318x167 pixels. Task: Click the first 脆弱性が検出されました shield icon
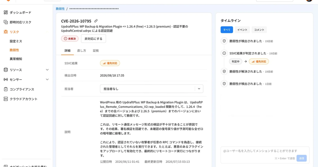point(224,41)
